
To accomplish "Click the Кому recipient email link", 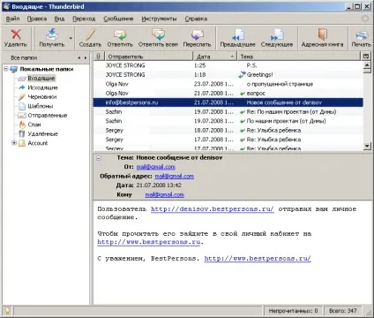I will coord(164,194).
